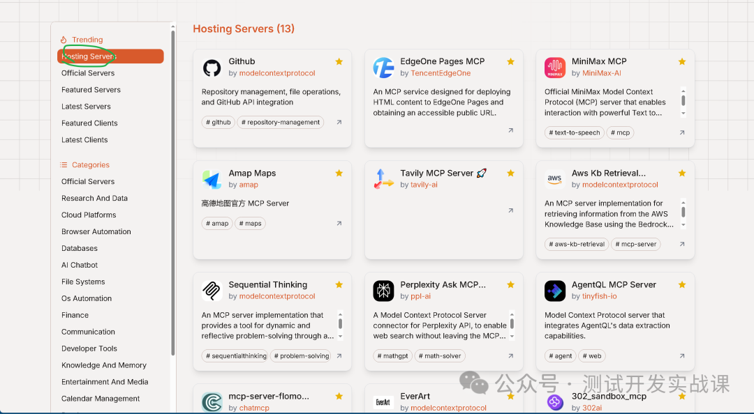Viewport: 754px width, 414px height.
Task: Click the # problem-solving tag
Action: tap(301, 356)
